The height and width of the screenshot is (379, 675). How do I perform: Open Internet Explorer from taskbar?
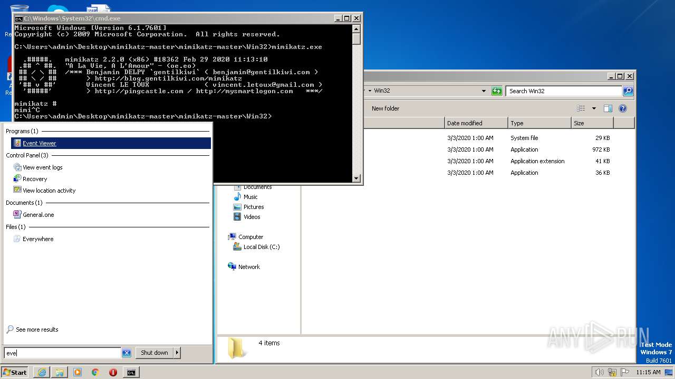(x=42, y=372)
